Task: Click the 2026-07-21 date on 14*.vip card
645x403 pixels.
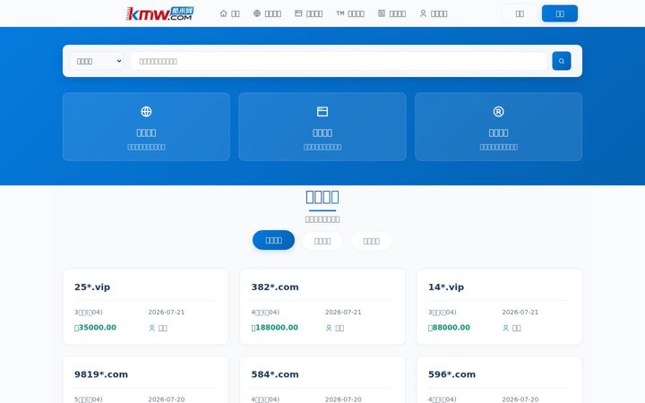Action: (x=520, y=313)
